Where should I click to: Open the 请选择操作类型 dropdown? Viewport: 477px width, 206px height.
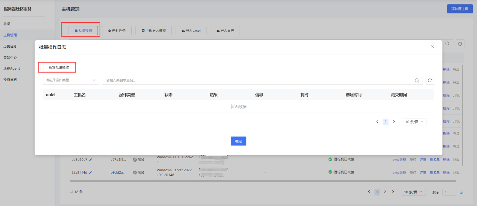(71, 80)
